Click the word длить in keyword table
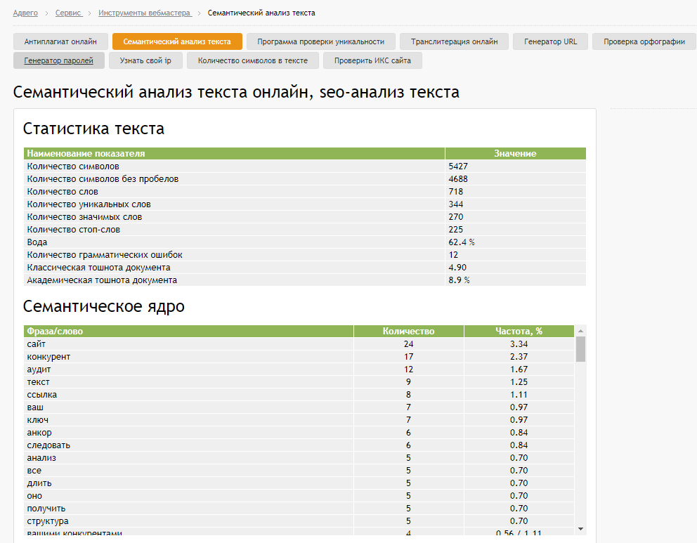The height and width of the screenshot is (543, 697). [39, 483]
